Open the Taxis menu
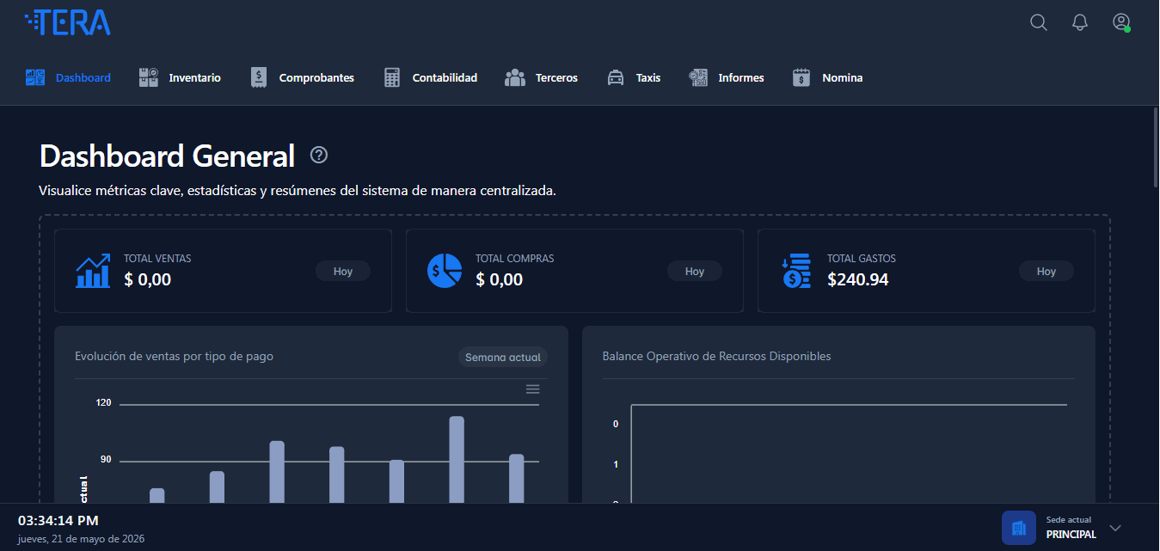1160x551 pixels. pyautogui.click(x=648, y=77)
